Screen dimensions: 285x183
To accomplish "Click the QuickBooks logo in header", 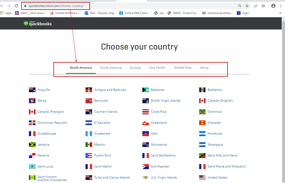I will click(38, 24).
